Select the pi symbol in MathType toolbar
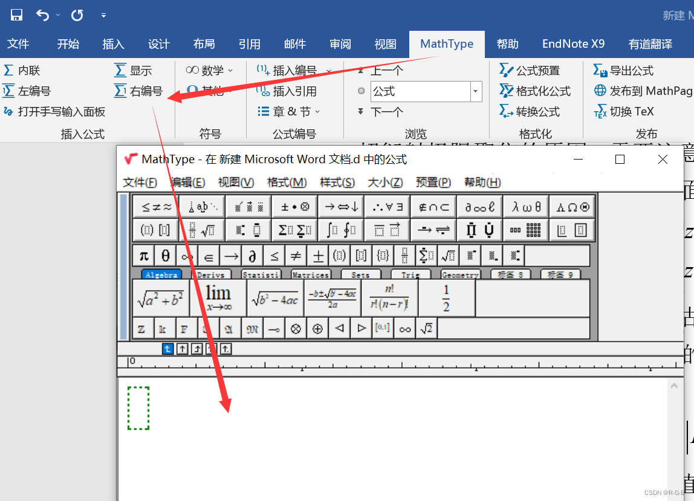 point(143,255)
